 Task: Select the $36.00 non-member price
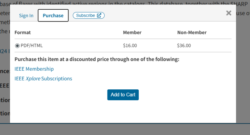pyautogui.click(x=184, y=46)
